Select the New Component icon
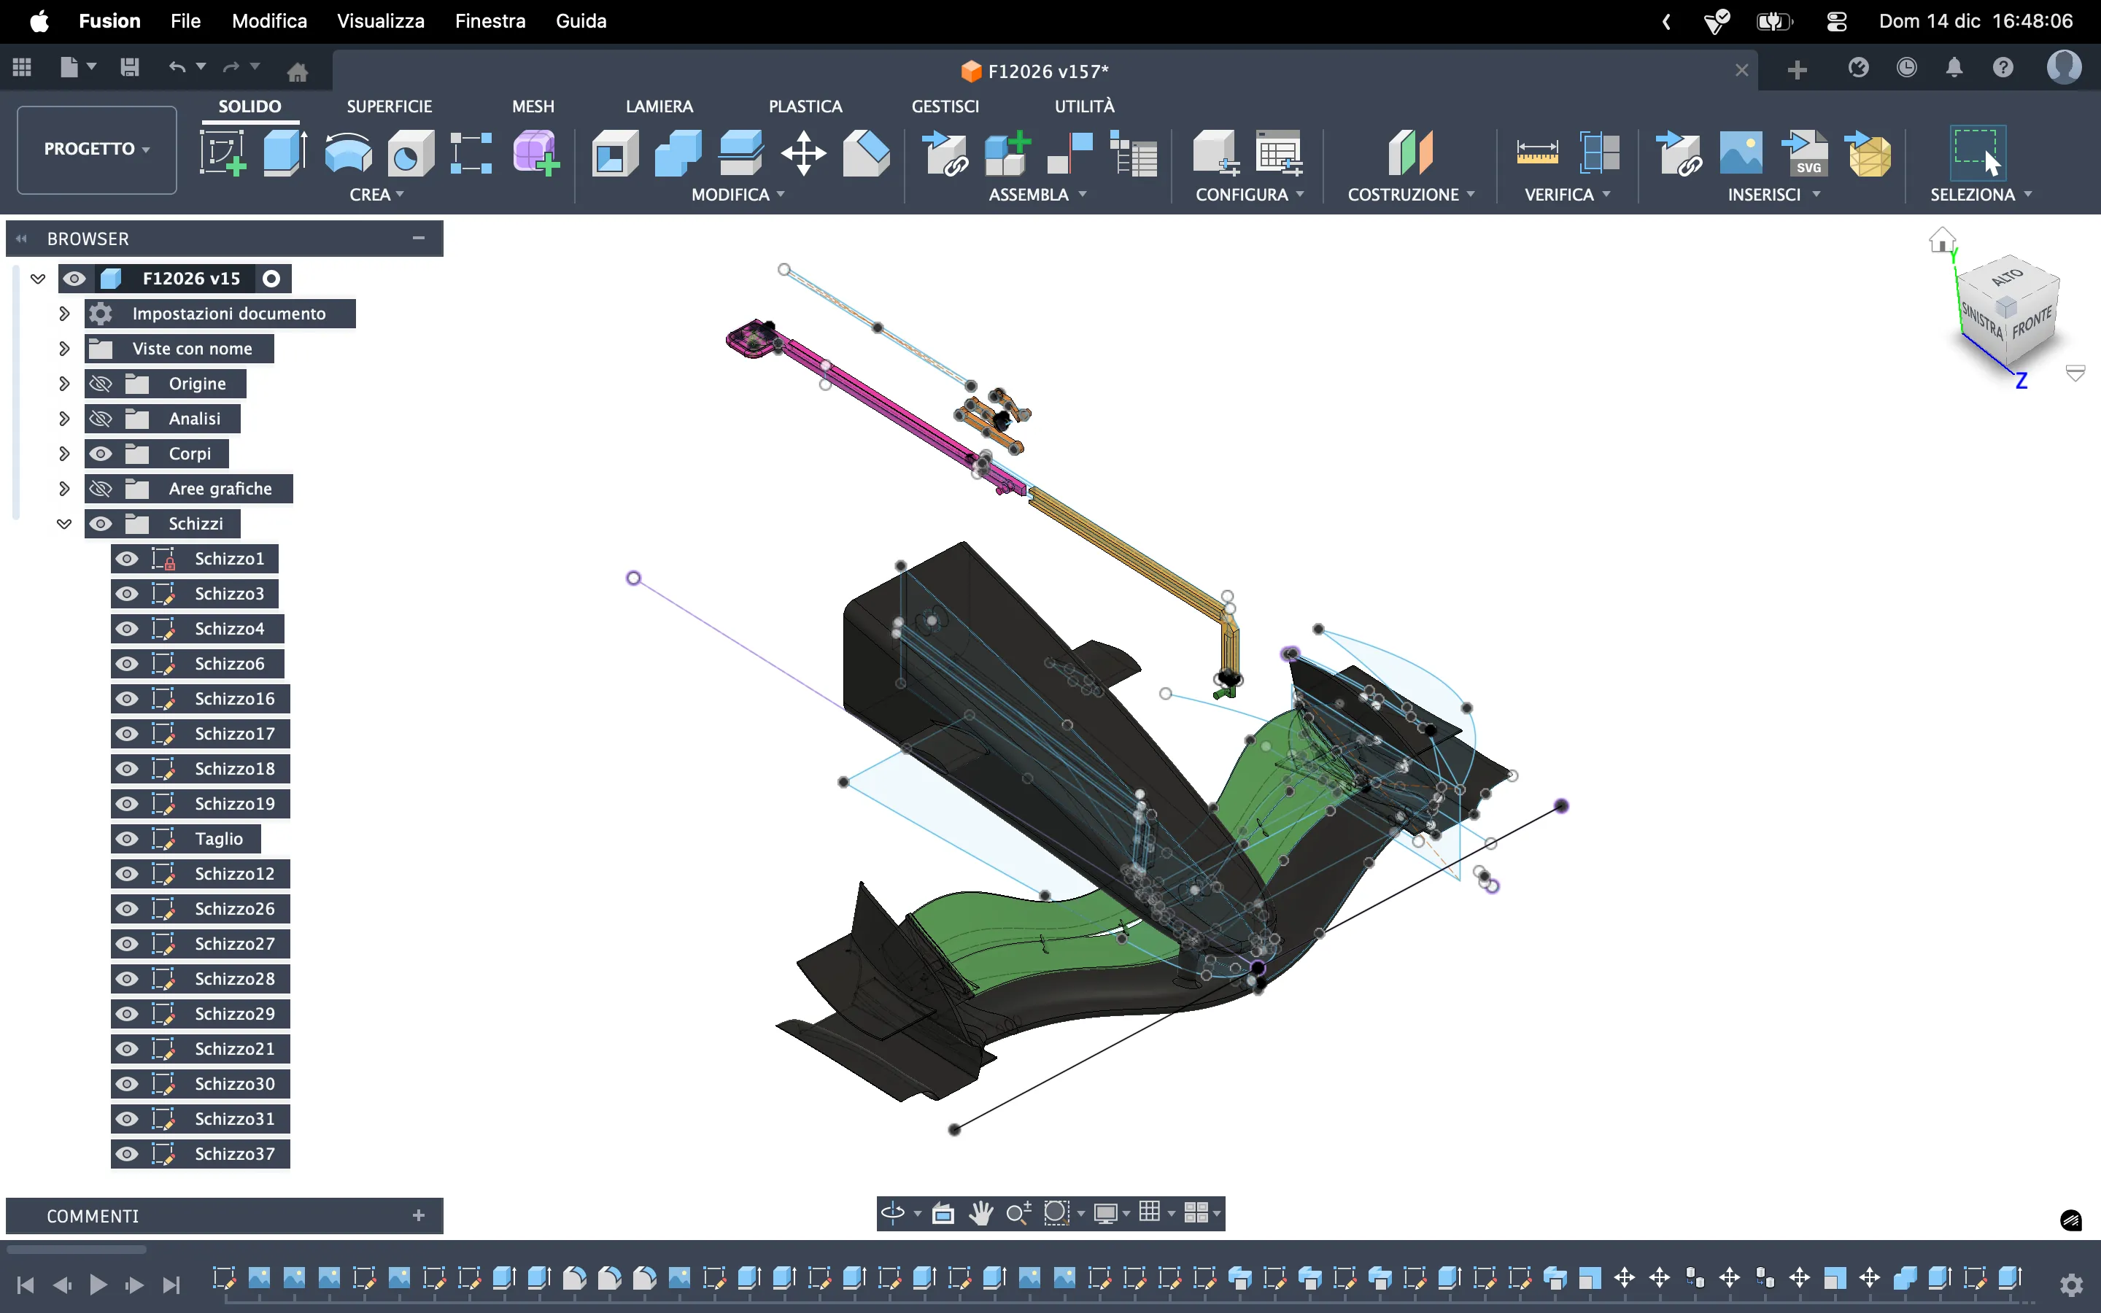 [x=1008, y=153]
